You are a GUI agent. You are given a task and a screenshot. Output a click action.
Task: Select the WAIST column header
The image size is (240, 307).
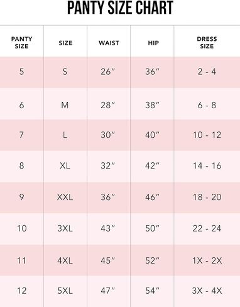tap(109, 43)
